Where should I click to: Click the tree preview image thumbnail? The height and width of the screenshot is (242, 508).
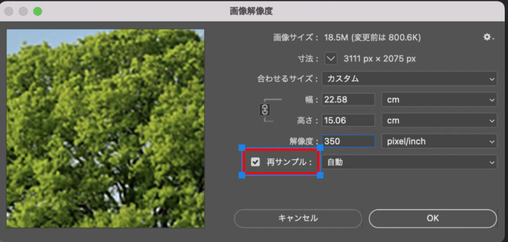pos(106,128)
